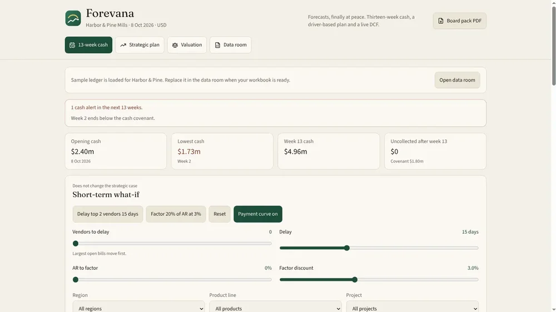Click the Forevana logo icon
The width and height of the screenshot is (556, 312).
tap(73, 18)
